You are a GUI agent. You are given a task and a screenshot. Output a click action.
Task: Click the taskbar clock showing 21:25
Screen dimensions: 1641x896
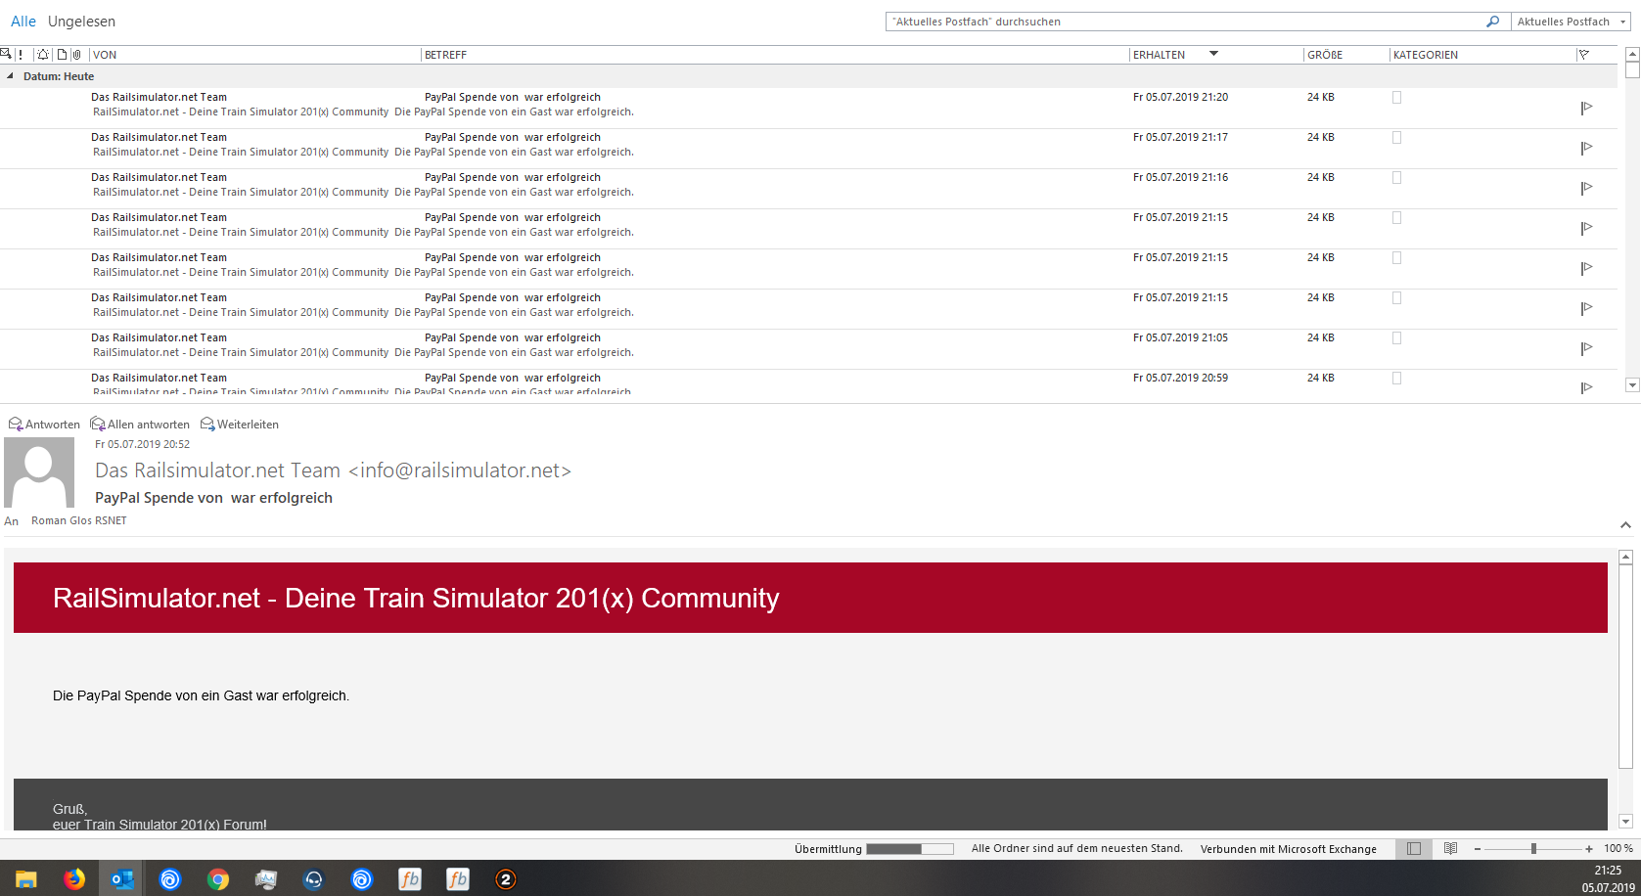[x=1608, y=870]
